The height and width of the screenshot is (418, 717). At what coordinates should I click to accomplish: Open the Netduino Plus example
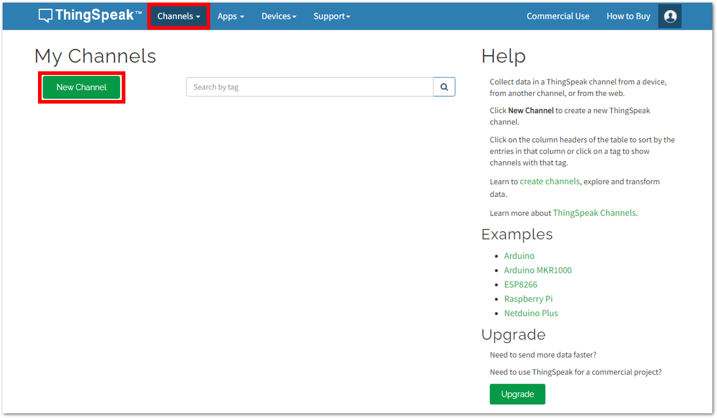tap(531, 313)
